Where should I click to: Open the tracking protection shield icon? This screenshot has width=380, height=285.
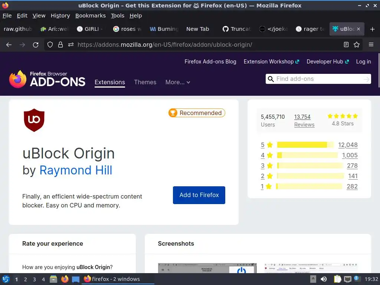[50, 45]
